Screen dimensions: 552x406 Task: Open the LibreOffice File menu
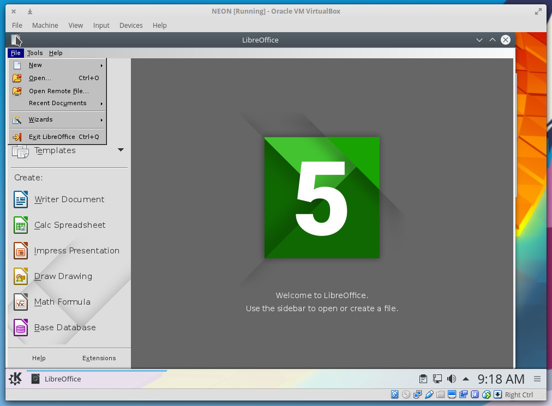(15, 53)
